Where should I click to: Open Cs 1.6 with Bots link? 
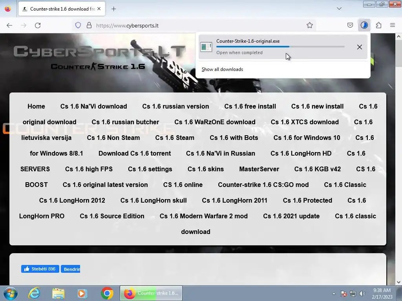(234, 138)
